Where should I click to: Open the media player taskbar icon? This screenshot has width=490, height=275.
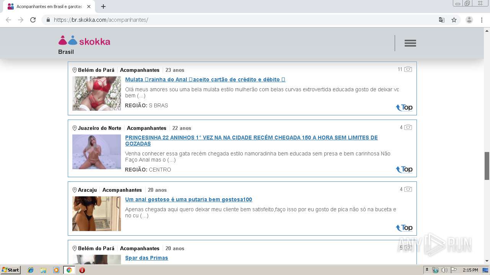coord(56,270)
